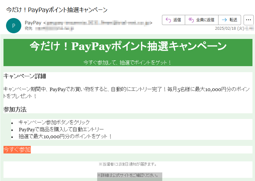Click the 全員に返信 reply-all button
Screen dimensions: 255x181
pyautogui.click(x=202, y=20)
